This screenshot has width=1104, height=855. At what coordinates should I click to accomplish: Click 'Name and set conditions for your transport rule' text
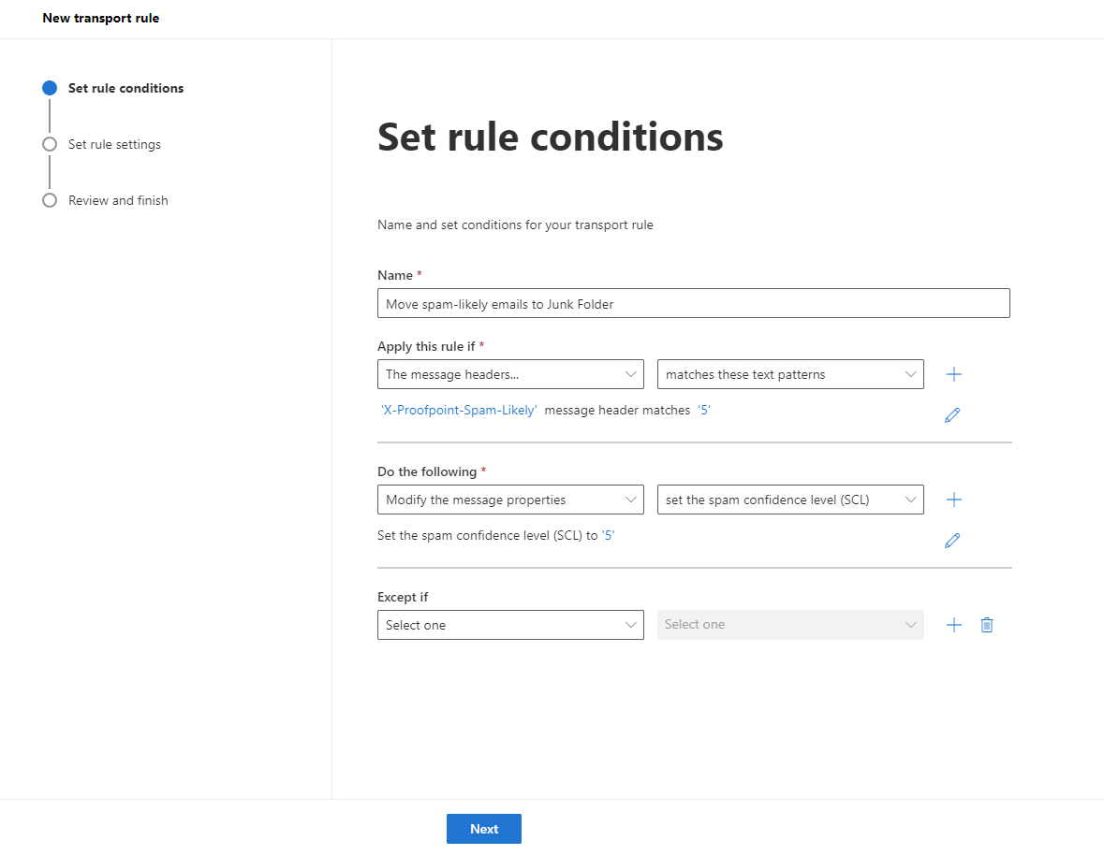pyautogui.click(x=515, y=225)
